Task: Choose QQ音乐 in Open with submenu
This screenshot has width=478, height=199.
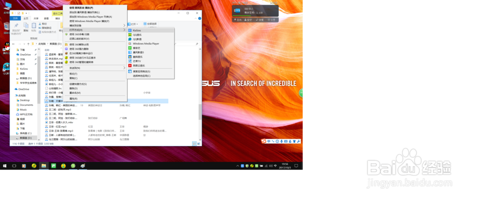Action: point(151,35)
